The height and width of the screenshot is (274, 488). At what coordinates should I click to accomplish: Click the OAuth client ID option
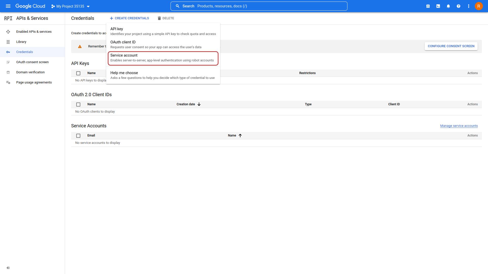163,44
